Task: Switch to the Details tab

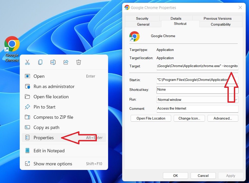Action: [x=176, y=18]
